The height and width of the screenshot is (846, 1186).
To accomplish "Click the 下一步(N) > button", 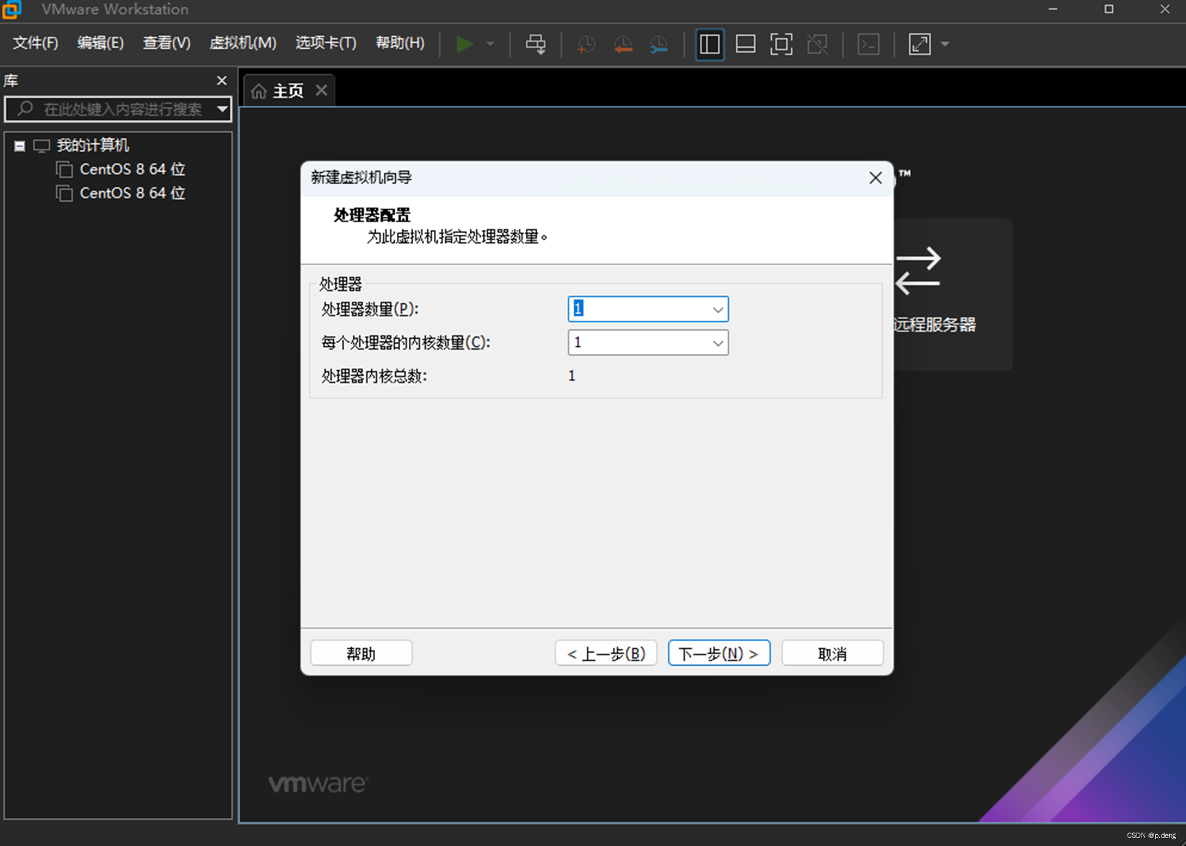I will (x=719, y=653).
